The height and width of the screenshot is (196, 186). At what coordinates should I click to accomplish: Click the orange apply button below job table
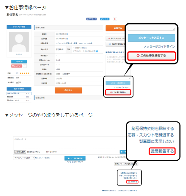68,90
